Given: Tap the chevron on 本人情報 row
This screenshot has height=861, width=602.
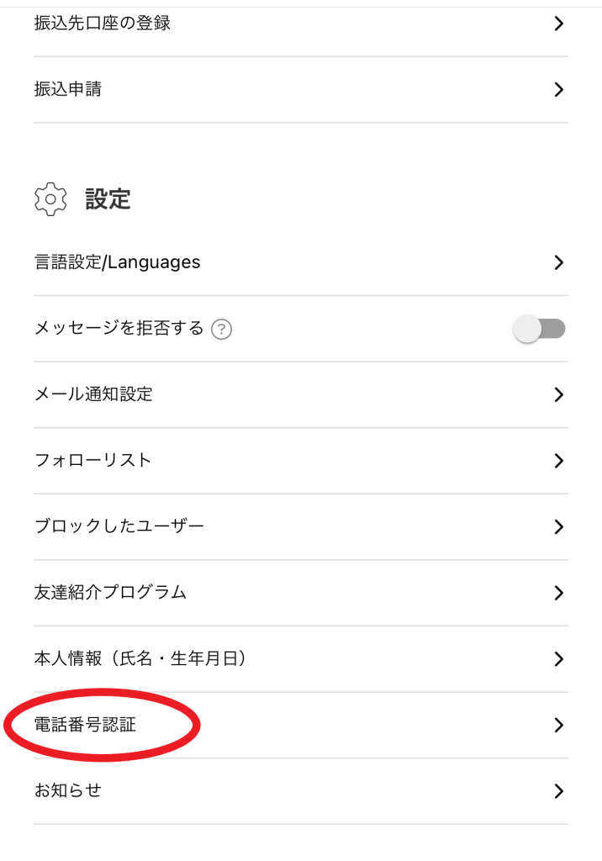Looking at the screenshot, I should pyautogui.click(x=558, y=659).
